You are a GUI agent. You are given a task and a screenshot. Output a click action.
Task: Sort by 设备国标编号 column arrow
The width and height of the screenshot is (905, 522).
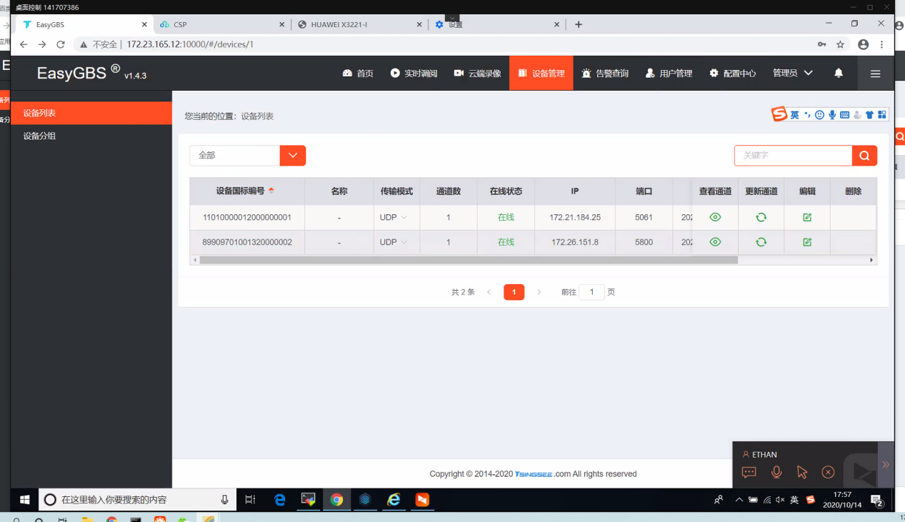tap(271, 191)
